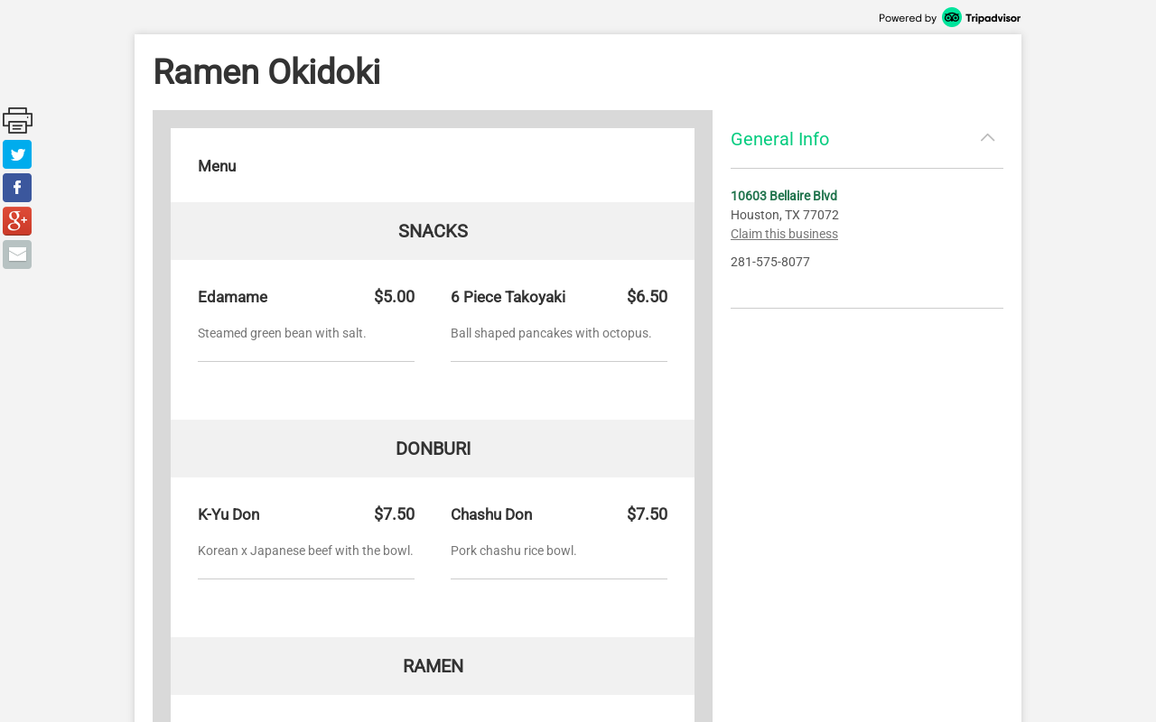Click 'Pork chashu rice bowl.' description
Image resolution: width=1156 pixels, height=722 pixels.
[513, 551]
